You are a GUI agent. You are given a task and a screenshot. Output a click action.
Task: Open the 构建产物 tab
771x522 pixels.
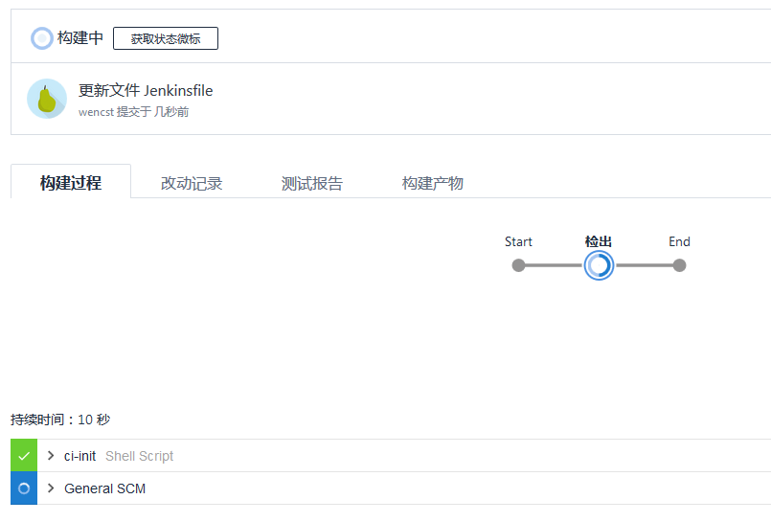(433, 183)
